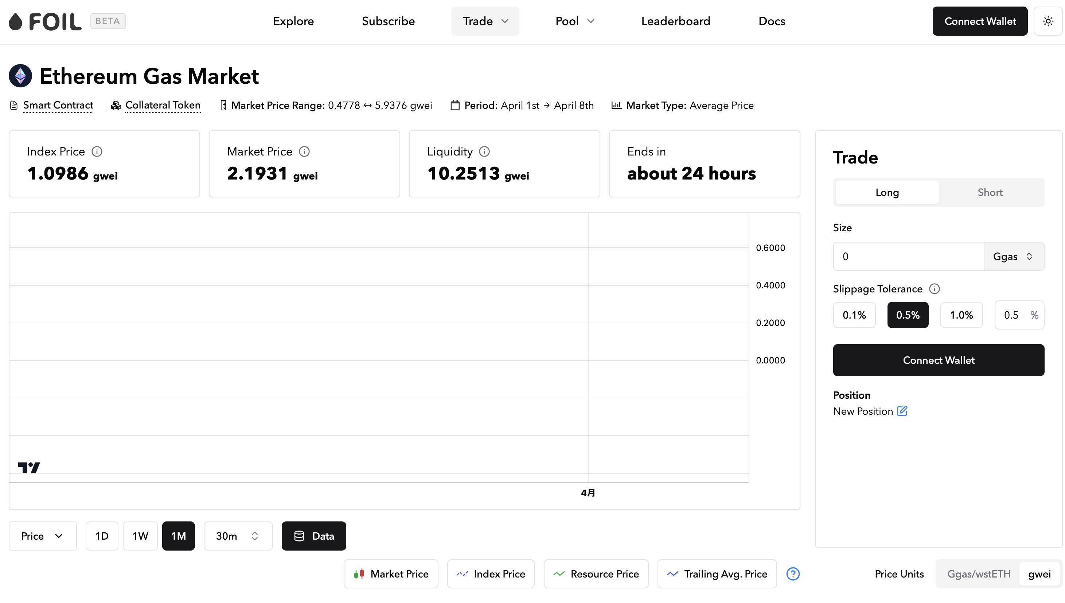Expand the Pool nav dropdown
The image size is (1065, 603).
tap(574, 21)
